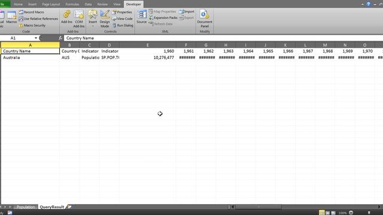The image size is (383, 215).
Task: Select cell with AUS country code
Action: point(69,57)
